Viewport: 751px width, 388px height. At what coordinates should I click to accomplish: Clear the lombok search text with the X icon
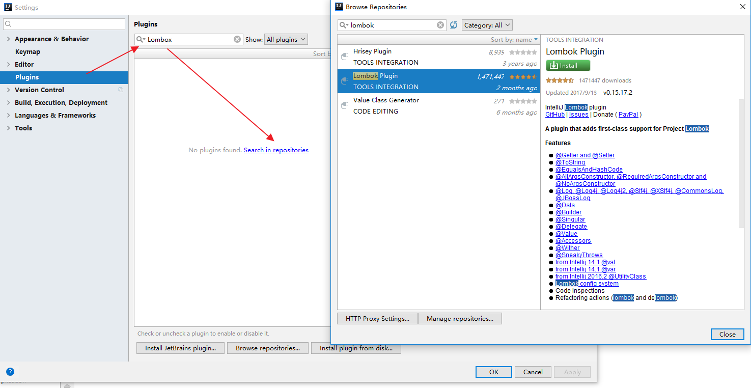440,25
